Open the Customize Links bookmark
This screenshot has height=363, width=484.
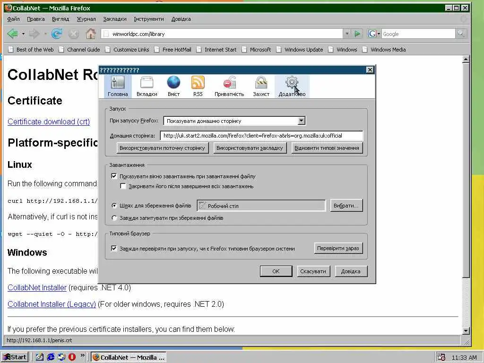point(127,49)
